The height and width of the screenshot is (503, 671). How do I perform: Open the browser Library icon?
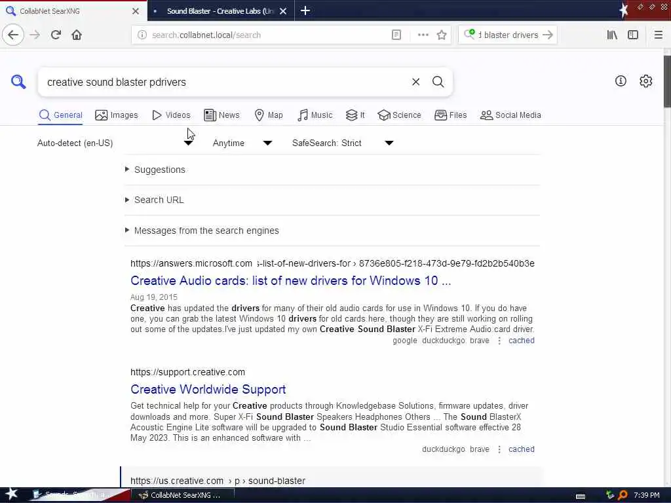click(612, 35)
